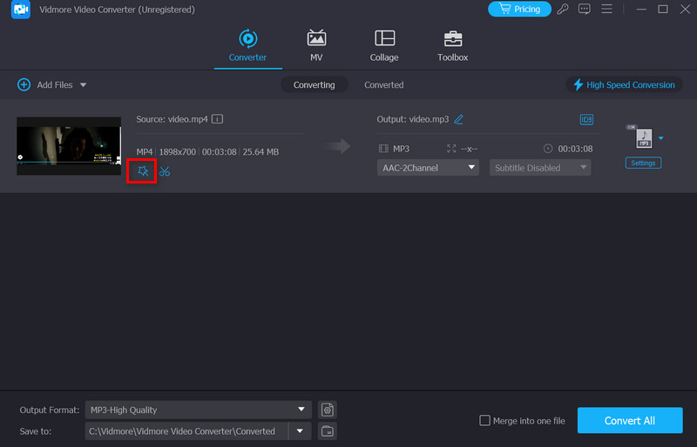The width and height of the screenshot is (697, 447).
Task: Open source file info icon
Action: [x=217, y=119]
